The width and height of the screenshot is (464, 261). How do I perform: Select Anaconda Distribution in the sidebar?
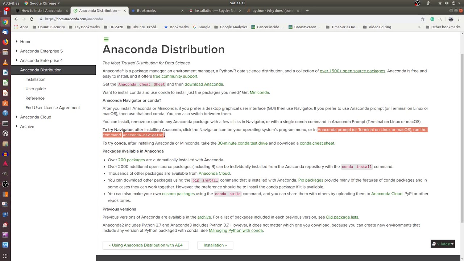click(53, 70)
